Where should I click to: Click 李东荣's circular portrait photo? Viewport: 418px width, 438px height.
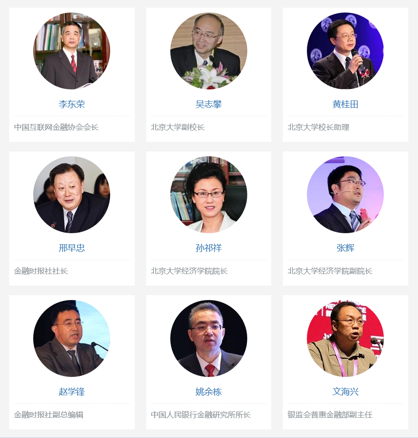[x=72, y=51]
